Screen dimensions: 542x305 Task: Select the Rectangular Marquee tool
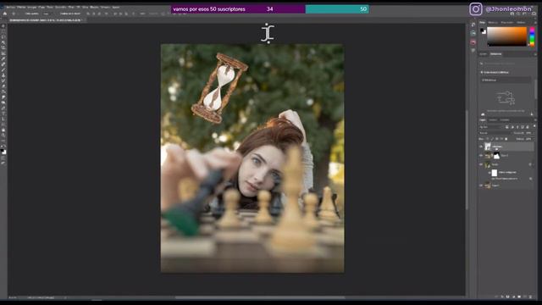pyautogui.click(x=3, y=31)
